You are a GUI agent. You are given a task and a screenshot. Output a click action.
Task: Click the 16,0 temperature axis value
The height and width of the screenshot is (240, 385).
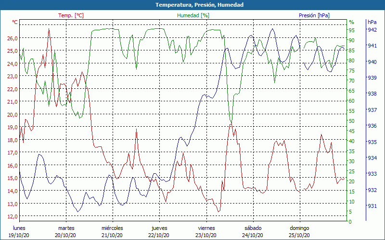click(13, 165)
